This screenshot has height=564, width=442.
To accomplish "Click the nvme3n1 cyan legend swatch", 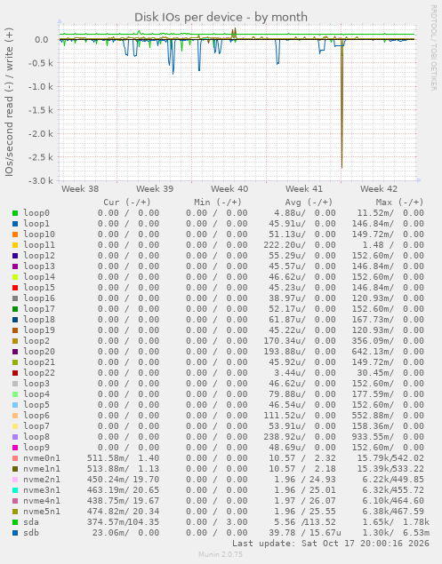I will pyautogui.click(x=15, y=490).
